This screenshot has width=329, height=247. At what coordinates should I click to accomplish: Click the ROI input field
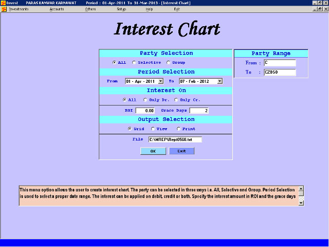145,111
